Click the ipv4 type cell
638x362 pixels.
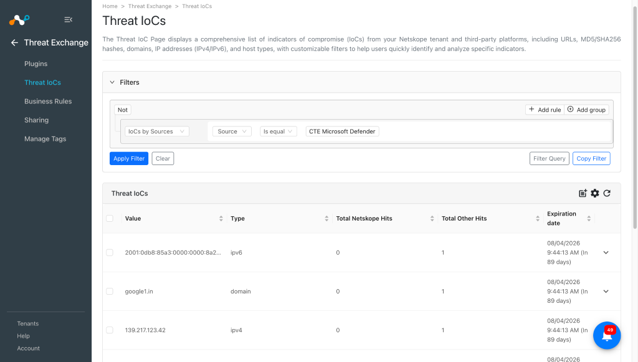click(x=236, y=330)
